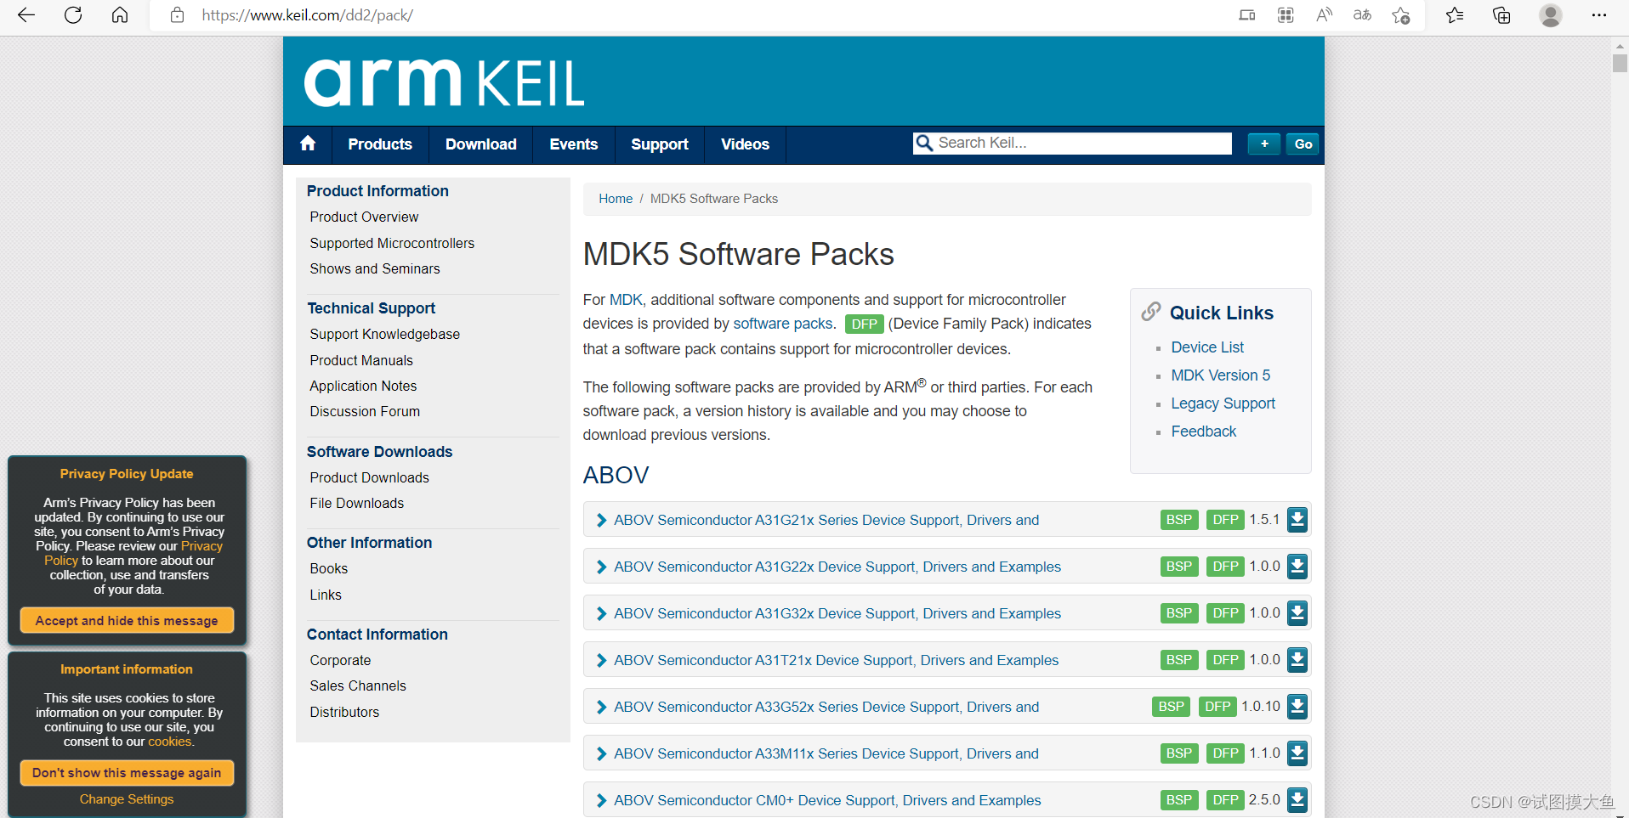Click the plus button beside search
This screenshot has height=818, width=1629.
1264,144
